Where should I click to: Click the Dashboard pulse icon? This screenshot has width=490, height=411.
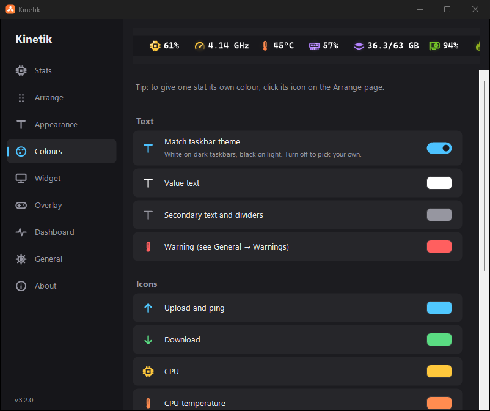(x=21, y=232)
